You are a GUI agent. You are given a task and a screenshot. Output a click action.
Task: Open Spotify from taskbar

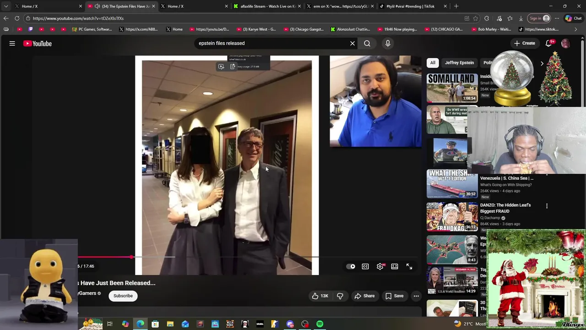320,324
